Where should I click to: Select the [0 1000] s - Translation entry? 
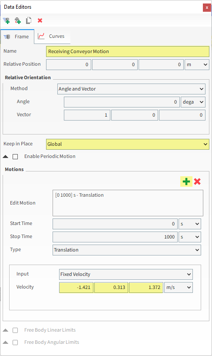(79, 195)
